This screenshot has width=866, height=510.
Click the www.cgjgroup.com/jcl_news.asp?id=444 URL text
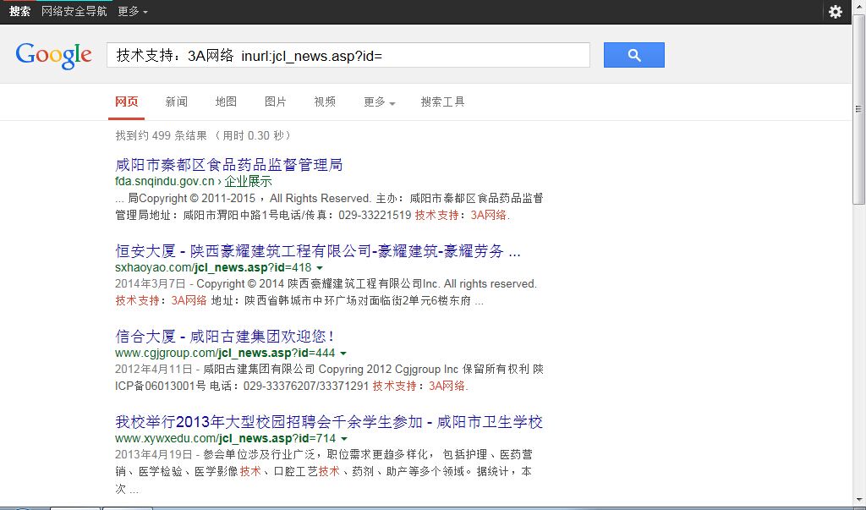click(225, 353)
